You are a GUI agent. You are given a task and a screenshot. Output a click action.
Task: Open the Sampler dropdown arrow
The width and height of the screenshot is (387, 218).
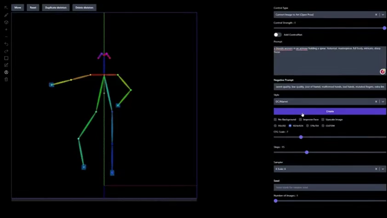point(383,169)
